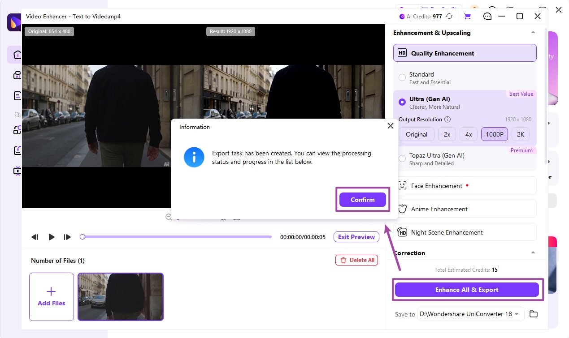Click the 00:00:00/00:00:05 timecode
This screenshot has height=338, width=569.
(x=303, y=237)
